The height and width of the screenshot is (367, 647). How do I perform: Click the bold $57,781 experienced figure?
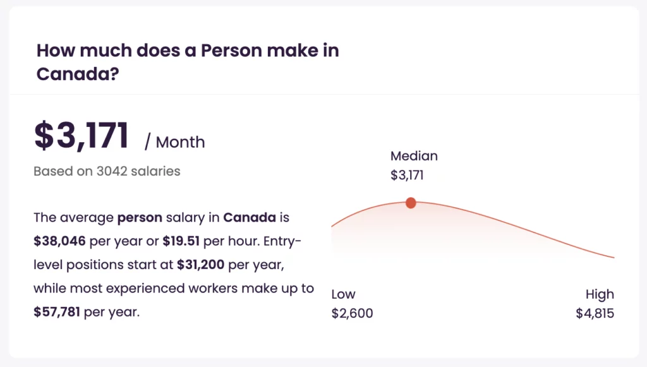[57, 312]
